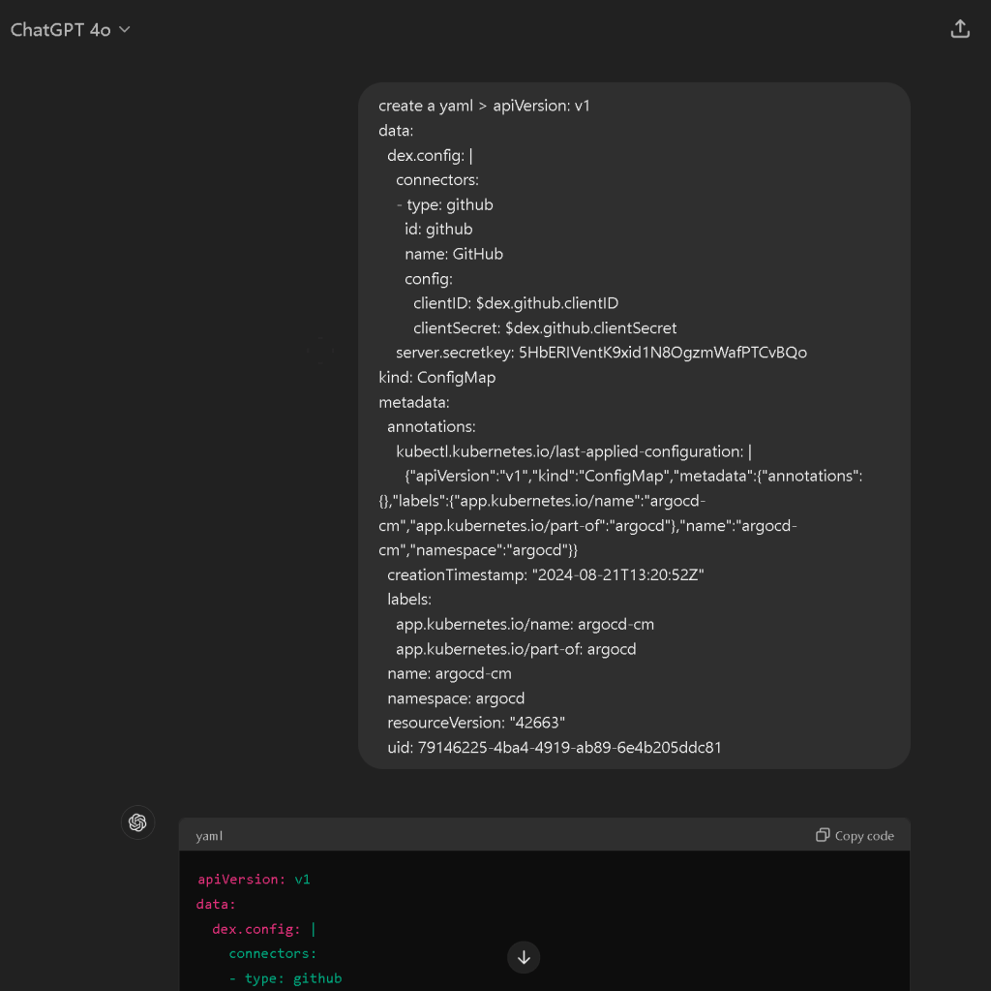Screen dimensions: 991x991
Task: Click the 'kind: ConfigMap' line in the message
Action: pyautogui.click(x=436, y=377)
